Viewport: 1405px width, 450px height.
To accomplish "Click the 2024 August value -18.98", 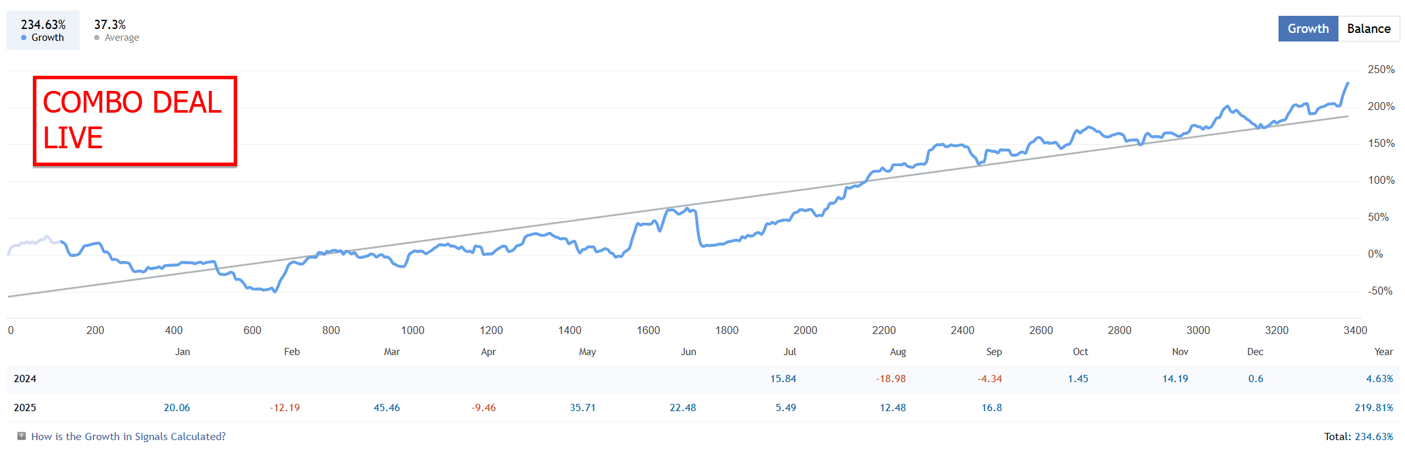I will pos(891,379).
